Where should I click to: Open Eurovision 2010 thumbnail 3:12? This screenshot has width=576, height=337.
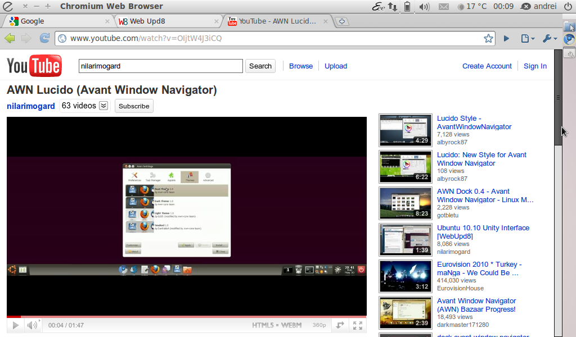[x=405, y=276]
